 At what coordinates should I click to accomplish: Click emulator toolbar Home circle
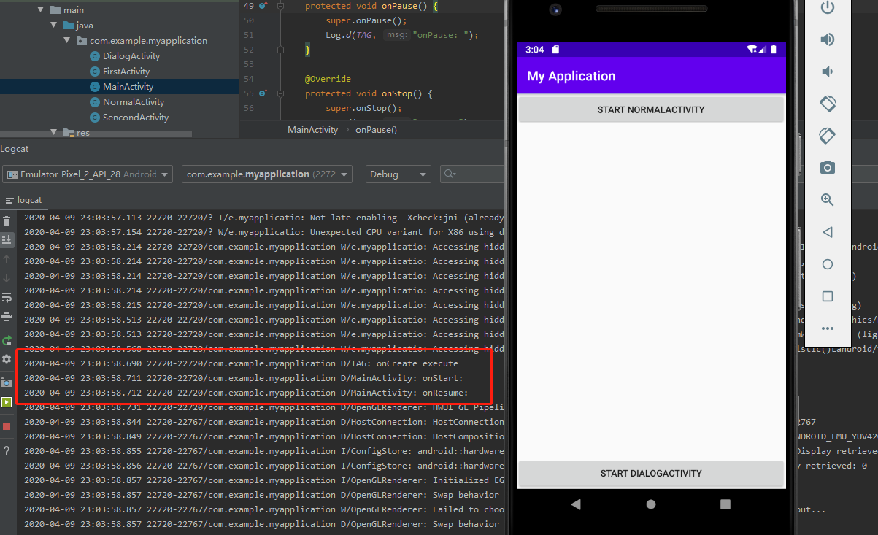(x=827, y=264)
